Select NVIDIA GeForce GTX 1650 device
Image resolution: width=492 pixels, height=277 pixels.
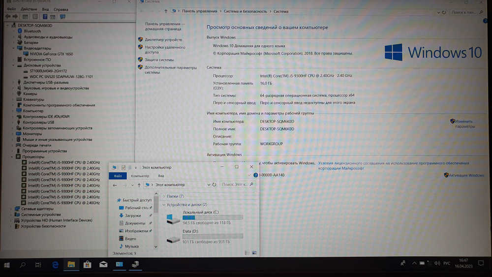coord(51,54)
